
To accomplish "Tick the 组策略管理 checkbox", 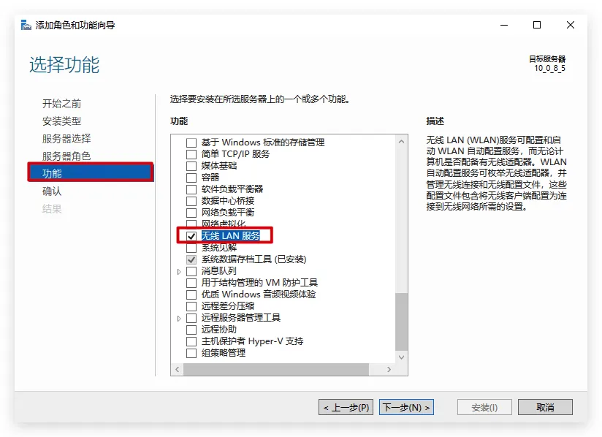I will [191, 353].
